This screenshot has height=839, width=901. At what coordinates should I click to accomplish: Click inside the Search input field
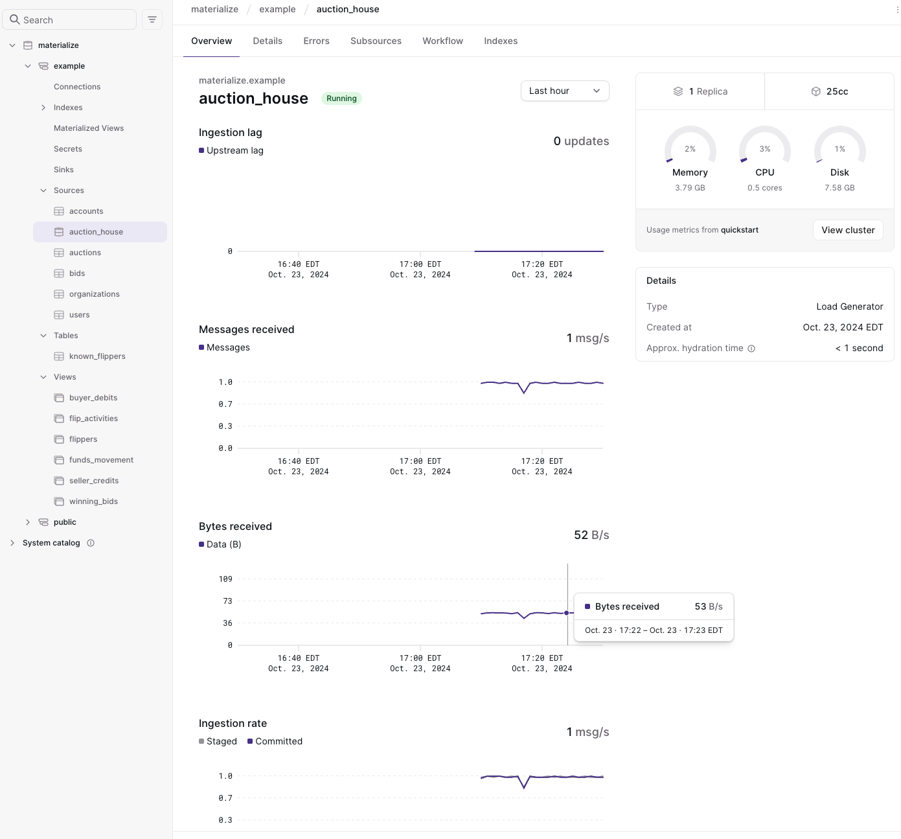69,19
